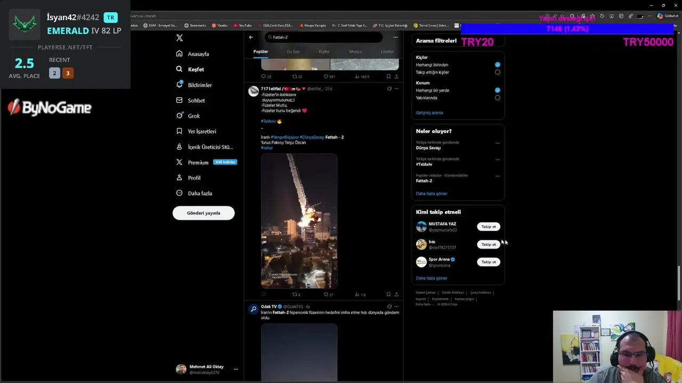Click the X logo in the sidebar
The width and height of the screenshot is (682, 383).
(x=180, y=38)
